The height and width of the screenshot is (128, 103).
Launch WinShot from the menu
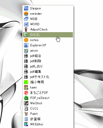[x=48, y=103]
